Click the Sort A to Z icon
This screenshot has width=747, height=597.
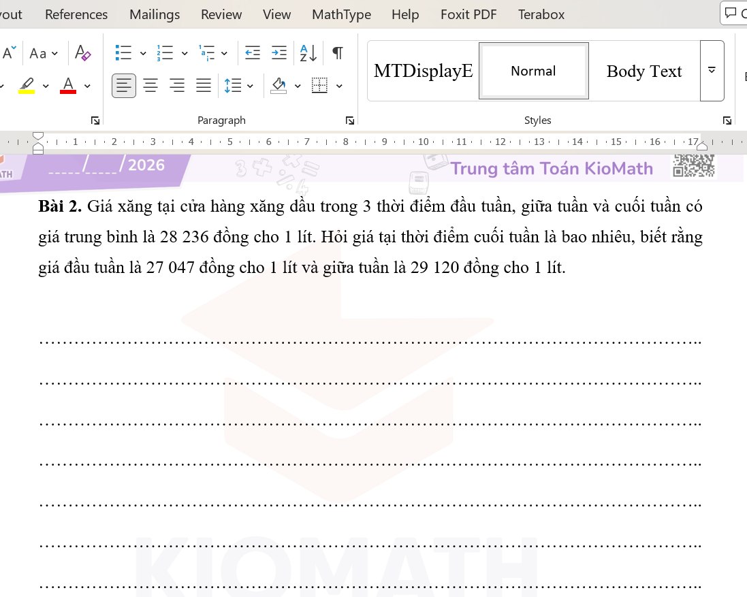click(308, 53)
